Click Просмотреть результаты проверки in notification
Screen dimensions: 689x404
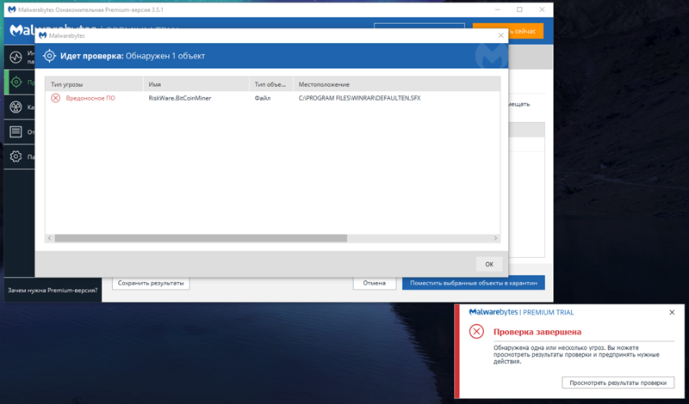(618, 383)
